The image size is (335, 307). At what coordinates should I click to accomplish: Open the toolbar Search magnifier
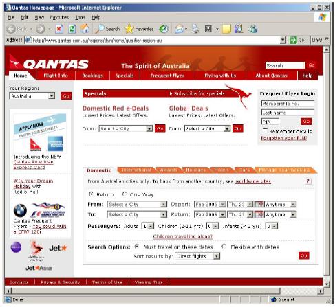pos(100,29)
